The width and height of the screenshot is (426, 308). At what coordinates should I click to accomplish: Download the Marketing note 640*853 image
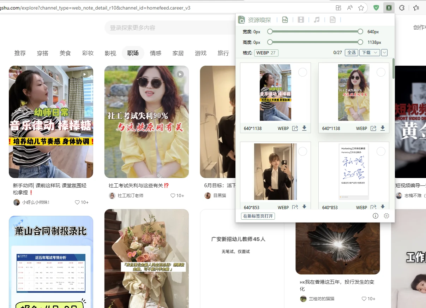point(383,207)
